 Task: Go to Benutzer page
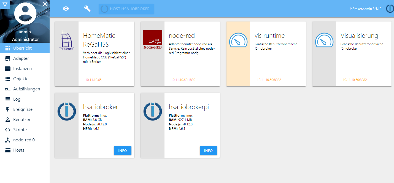(25, 120)
